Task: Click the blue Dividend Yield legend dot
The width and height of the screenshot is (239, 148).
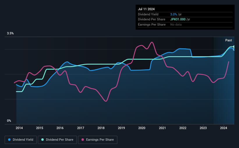Action: point(9,140)
